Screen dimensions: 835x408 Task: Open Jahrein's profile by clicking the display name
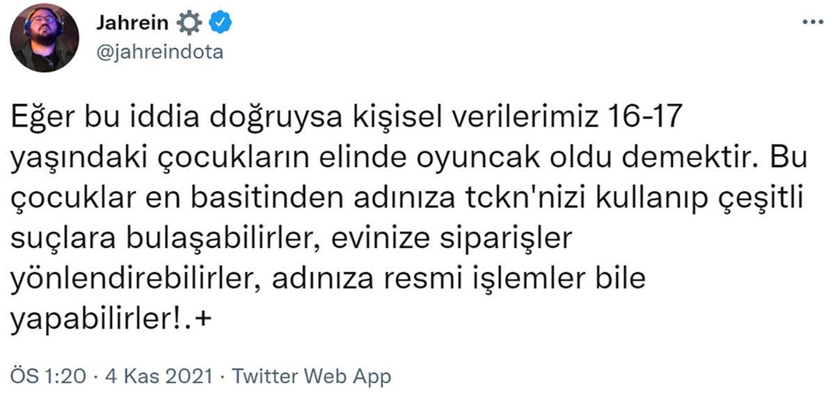coord(131,22)
